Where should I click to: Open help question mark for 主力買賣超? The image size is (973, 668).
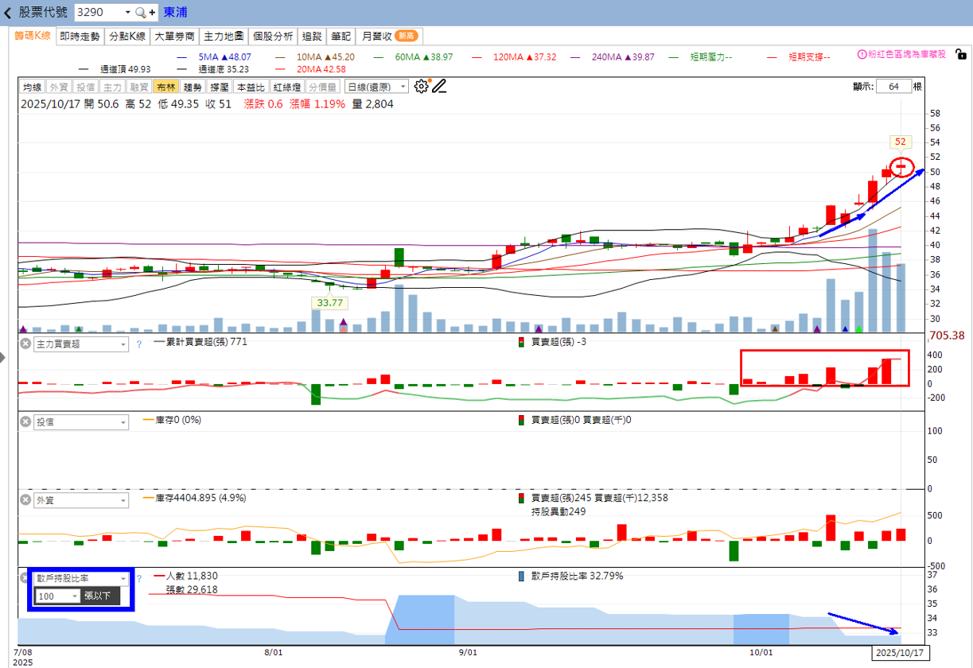(138, 344)
